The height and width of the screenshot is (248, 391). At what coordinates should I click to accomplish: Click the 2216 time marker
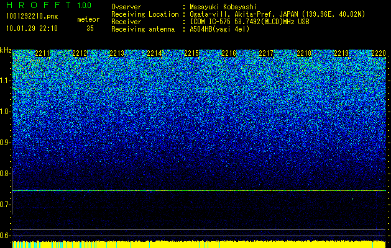[x=229, y=53]
